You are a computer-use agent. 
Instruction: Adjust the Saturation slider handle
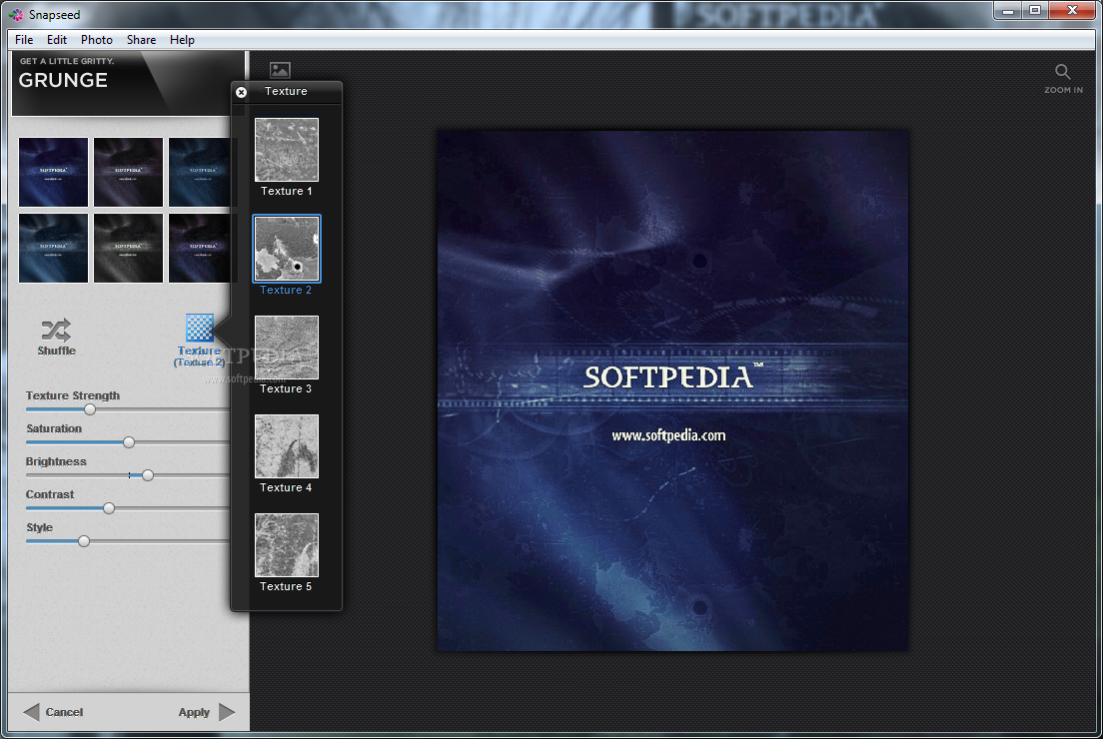(129, 442)
